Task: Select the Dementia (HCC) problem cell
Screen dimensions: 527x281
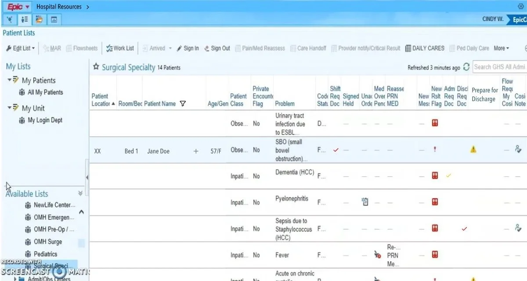Action: [x=294, y=172]
